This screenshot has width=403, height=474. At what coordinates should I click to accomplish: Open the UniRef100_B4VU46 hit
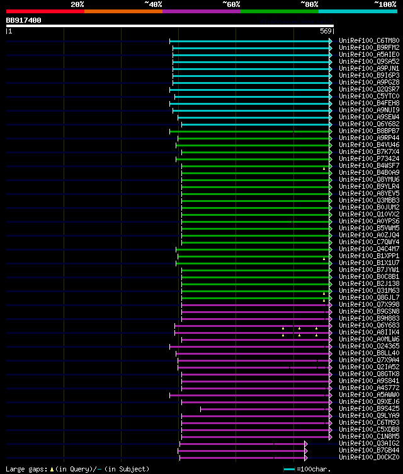[x=369, y=145]
